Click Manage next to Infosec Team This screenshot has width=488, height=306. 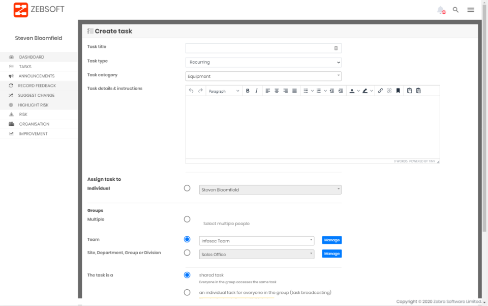(x=331, y=239)
